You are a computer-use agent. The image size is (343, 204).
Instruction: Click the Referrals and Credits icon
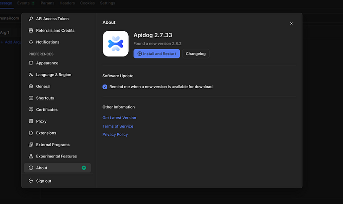pyautogui.click(x=31, y=31)
